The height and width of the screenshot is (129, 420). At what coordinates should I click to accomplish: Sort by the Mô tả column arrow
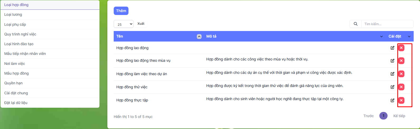pyautogui.click(x=381, y=37)
